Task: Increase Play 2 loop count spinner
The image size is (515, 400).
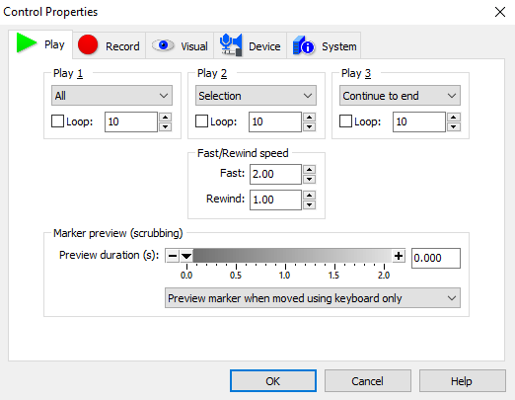Action: pyautogui.click(x=309, y=117)
